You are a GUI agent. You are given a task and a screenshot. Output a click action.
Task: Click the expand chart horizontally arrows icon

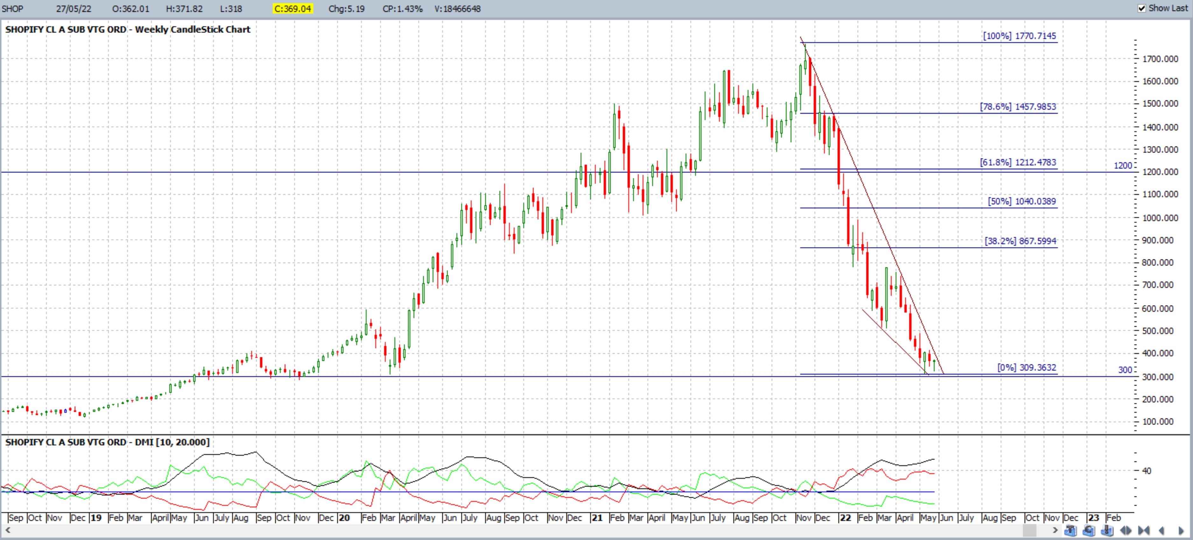point(1126,530)
